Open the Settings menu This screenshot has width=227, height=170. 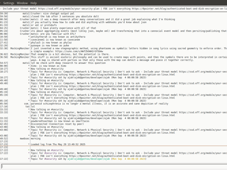pyautogui.click(x=9, y=3)
